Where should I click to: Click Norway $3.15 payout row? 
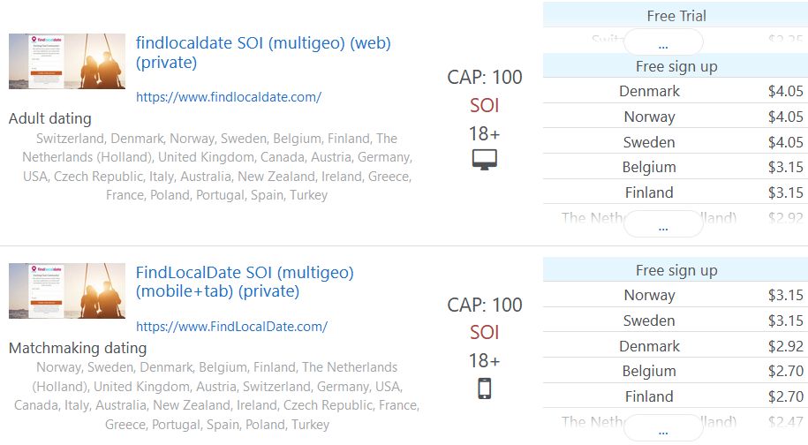(676, 295)
